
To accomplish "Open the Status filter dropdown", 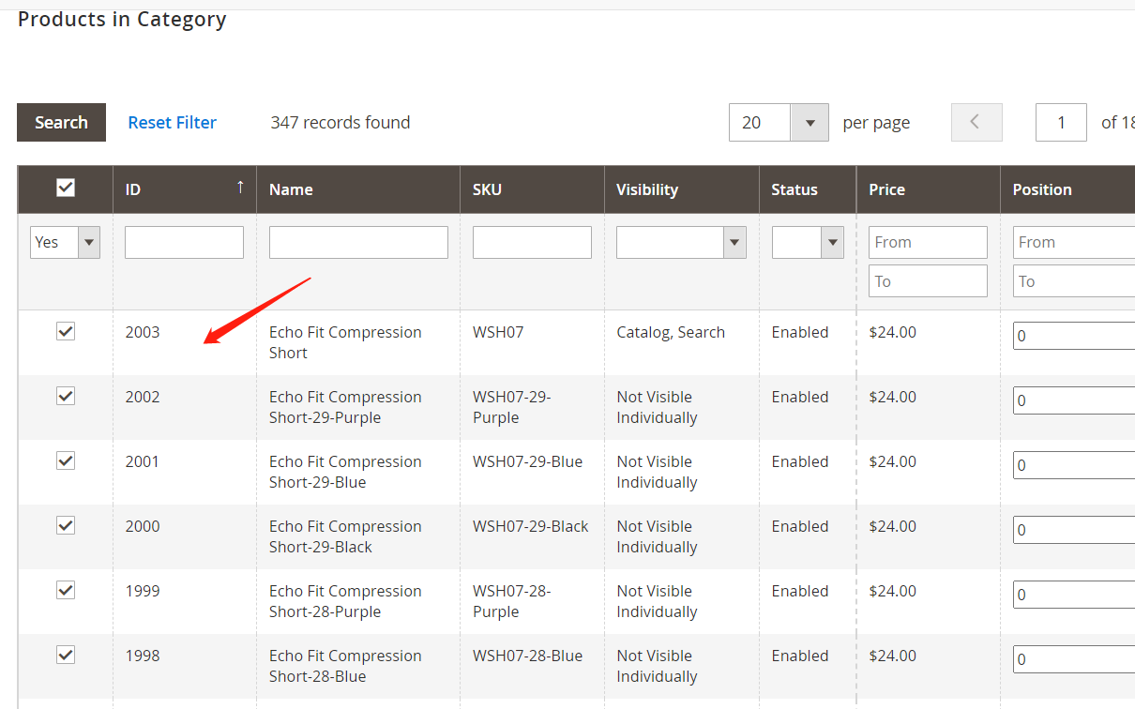I will coord(808,242).
